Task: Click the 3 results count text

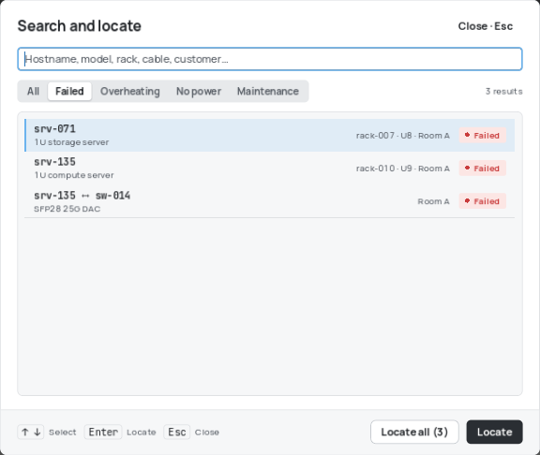Action: click(x=503, y=92)
